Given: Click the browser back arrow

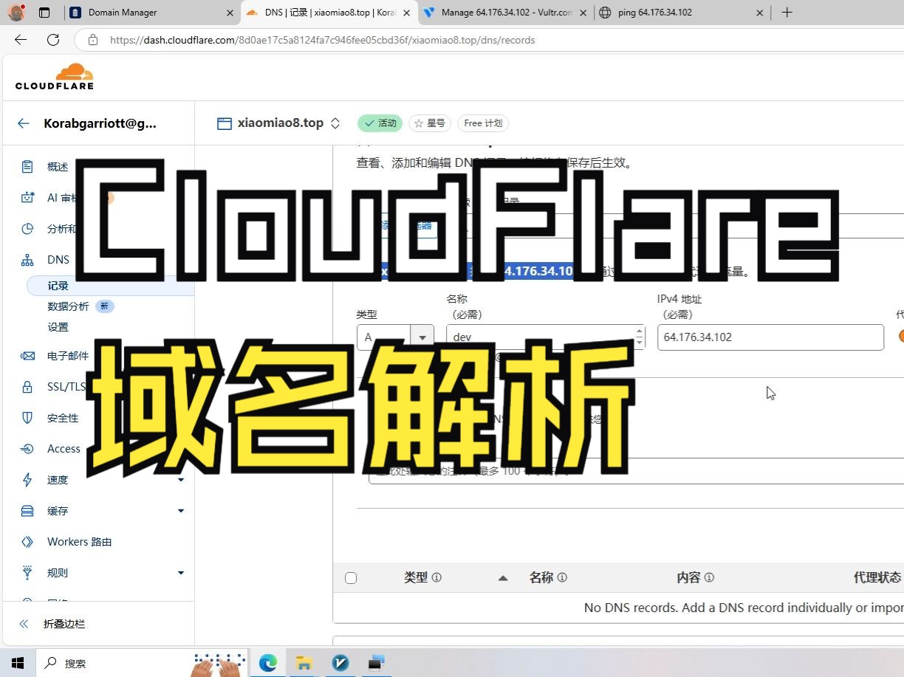Looking at the screenshot, I should pos(21,40).
